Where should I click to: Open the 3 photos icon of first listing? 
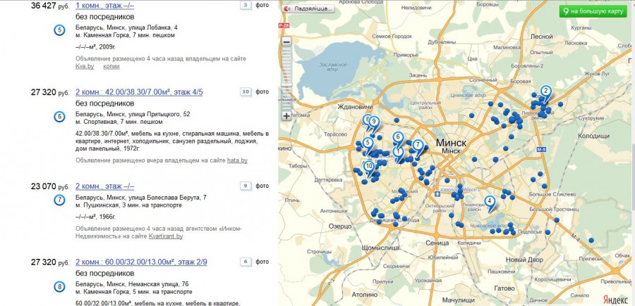(x=246, y=6)
